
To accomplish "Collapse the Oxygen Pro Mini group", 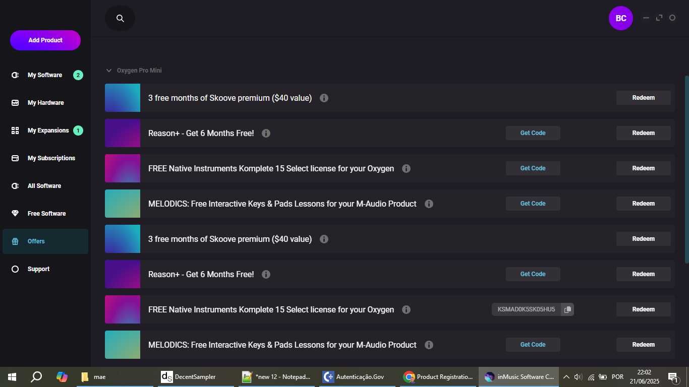I will tap(108, 71).
